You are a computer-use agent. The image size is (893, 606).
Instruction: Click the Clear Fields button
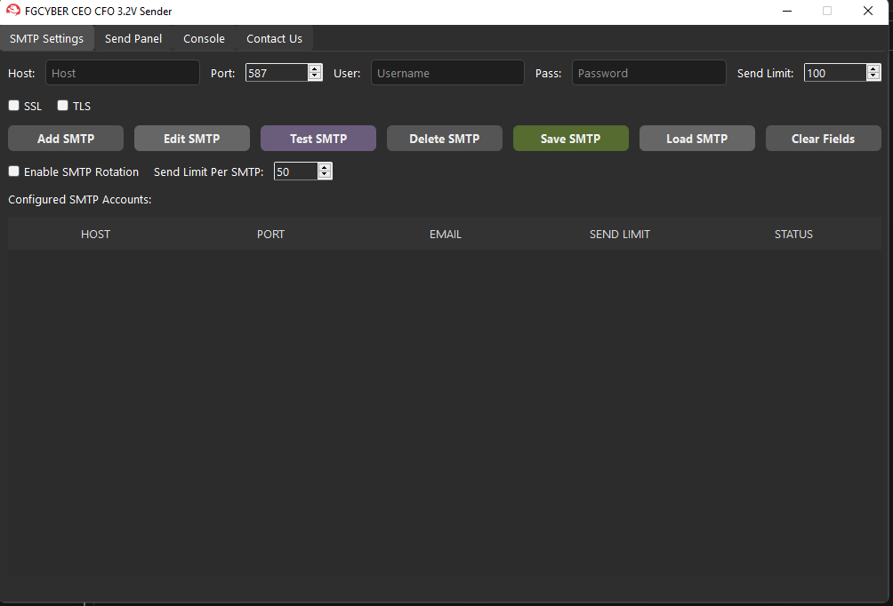tap(823, 139)
